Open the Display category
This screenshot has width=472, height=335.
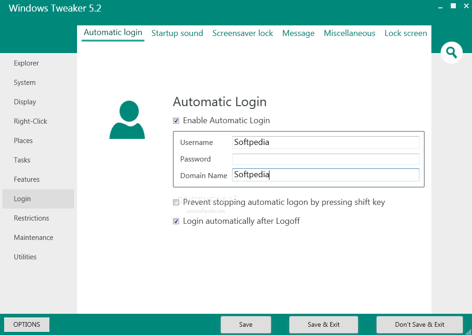coord(38,102)
